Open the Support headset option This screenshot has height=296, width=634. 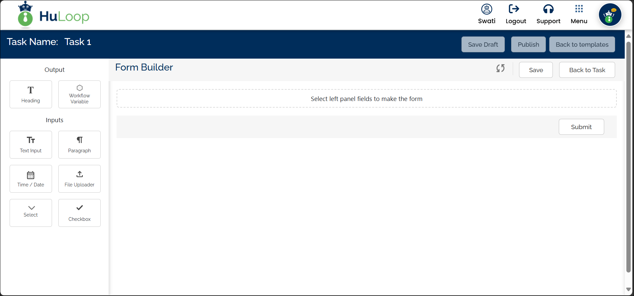point(548,14)
